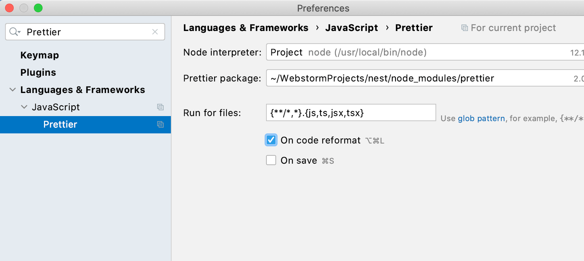
Task: Select Keymap in the sidebar
Action: 40,55
